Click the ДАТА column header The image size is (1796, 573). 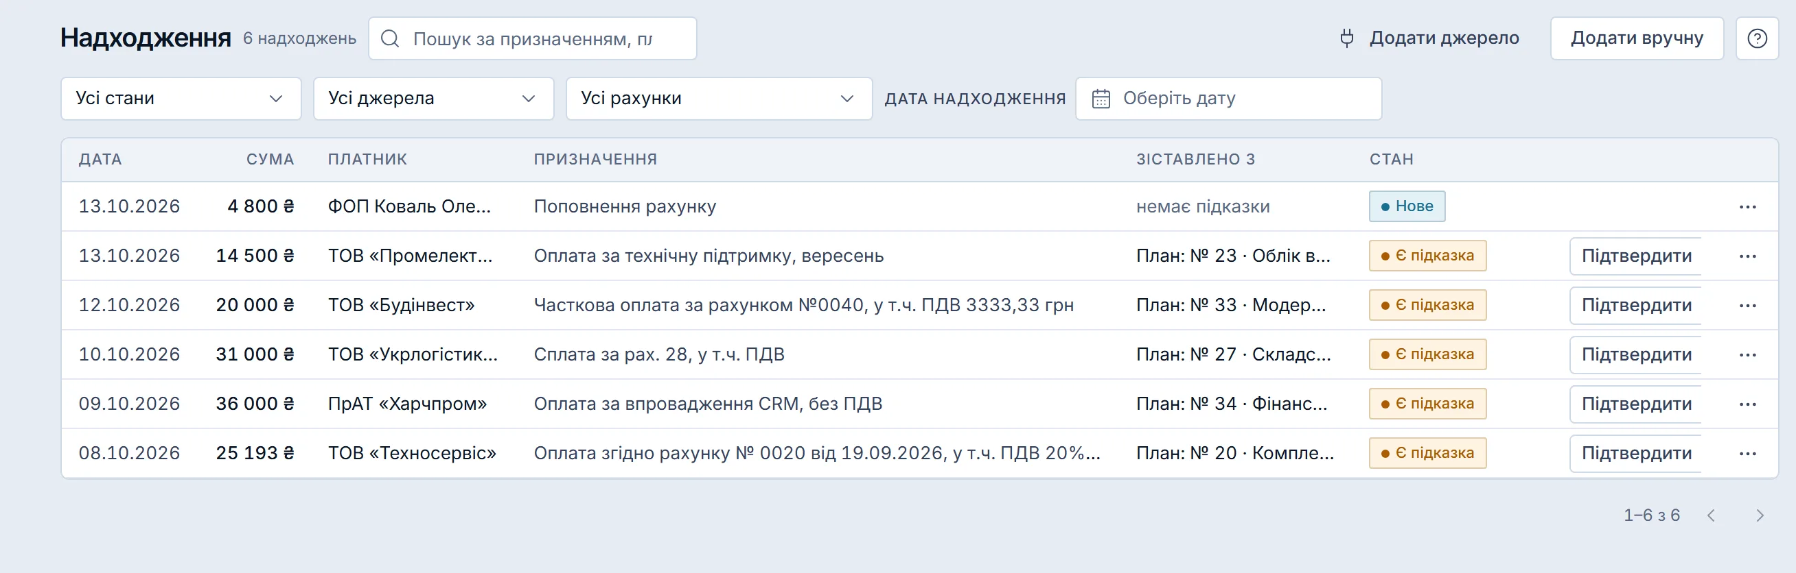(100, 160)
